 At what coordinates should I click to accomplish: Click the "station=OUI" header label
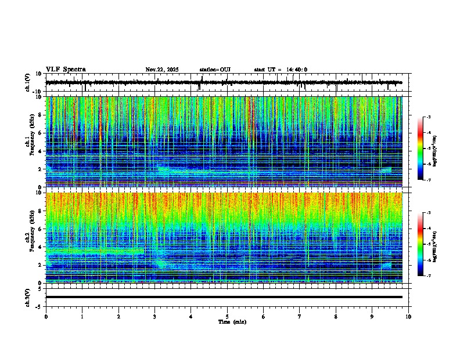tap(215, 70)
